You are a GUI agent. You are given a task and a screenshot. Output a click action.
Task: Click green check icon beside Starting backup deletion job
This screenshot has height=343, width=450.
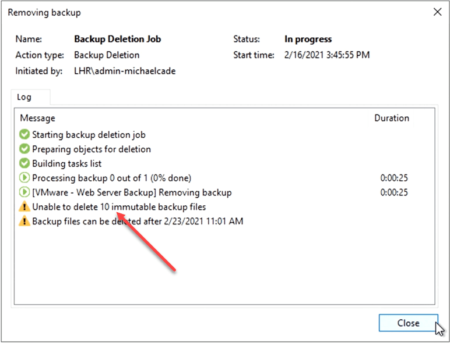click(x=24, y=134)
